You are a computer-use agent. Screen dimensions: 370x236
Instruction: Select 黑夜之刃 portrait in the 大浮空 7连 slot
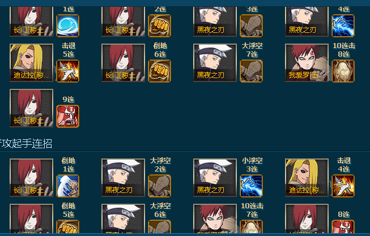(215, 63)
